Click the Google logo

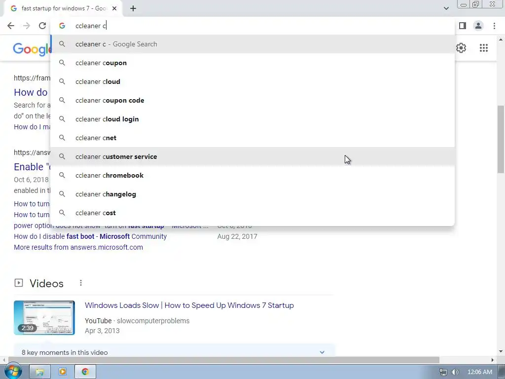coord(32,49)
